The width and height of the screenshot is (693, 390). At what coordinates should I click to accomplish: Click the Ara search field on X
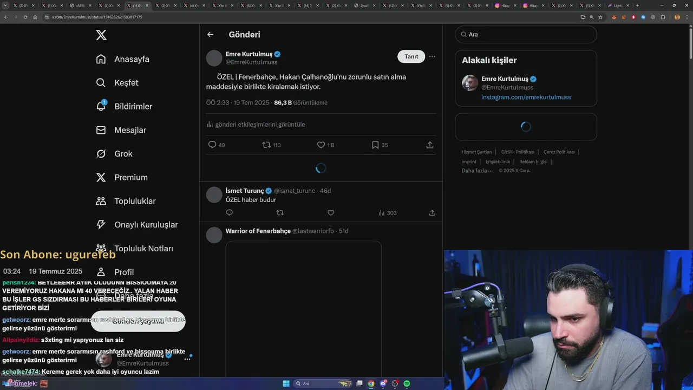526,34
